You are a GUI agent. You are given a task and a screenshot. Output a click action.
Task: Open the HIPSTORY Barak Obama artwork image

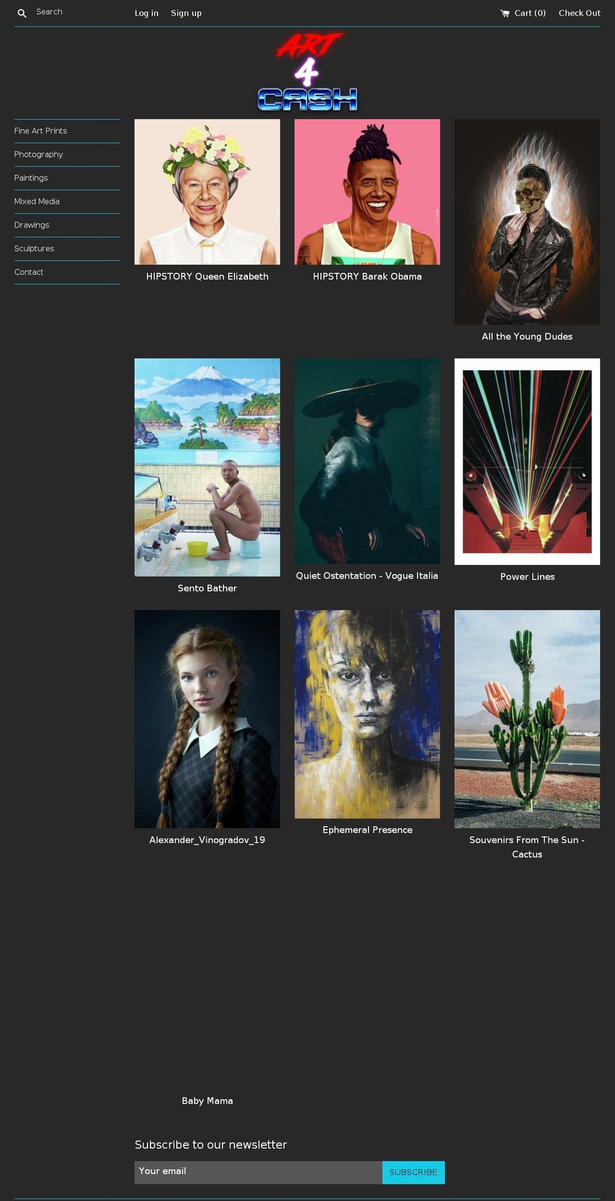pyautogui.click(x=367, y=192)
